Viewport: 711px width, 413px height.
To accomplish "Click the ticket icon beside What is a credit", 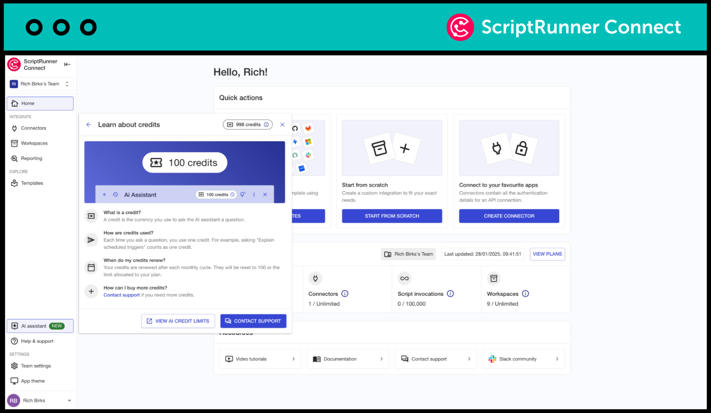I will click(91, 216).
